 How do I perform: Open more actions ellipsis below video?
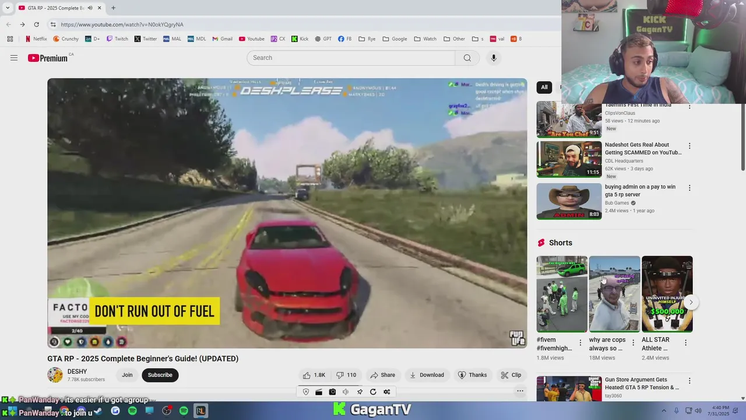(x=520, y=391)
